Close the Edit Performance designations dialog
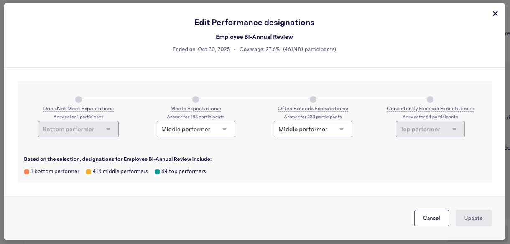Image resolution: width=510 pixels, height=244 pixels. click(x=495, y=13)
